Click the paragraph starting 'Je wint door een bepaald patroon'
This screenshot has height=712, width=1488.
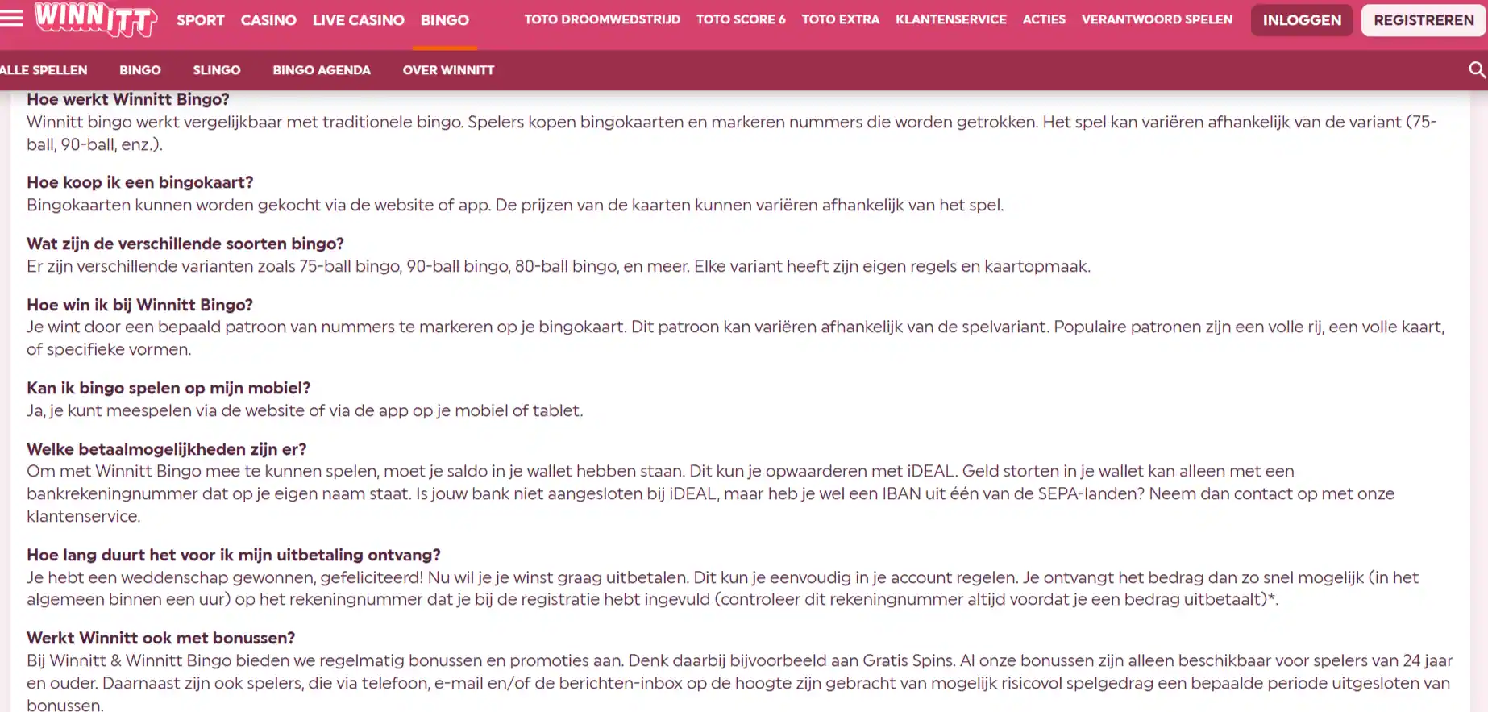735,338
